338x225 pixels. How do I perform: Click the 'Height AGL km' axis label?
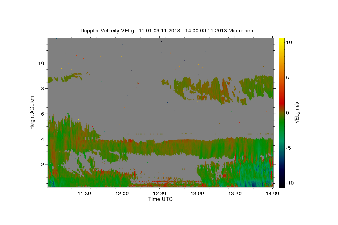click(x=32, y=112)
